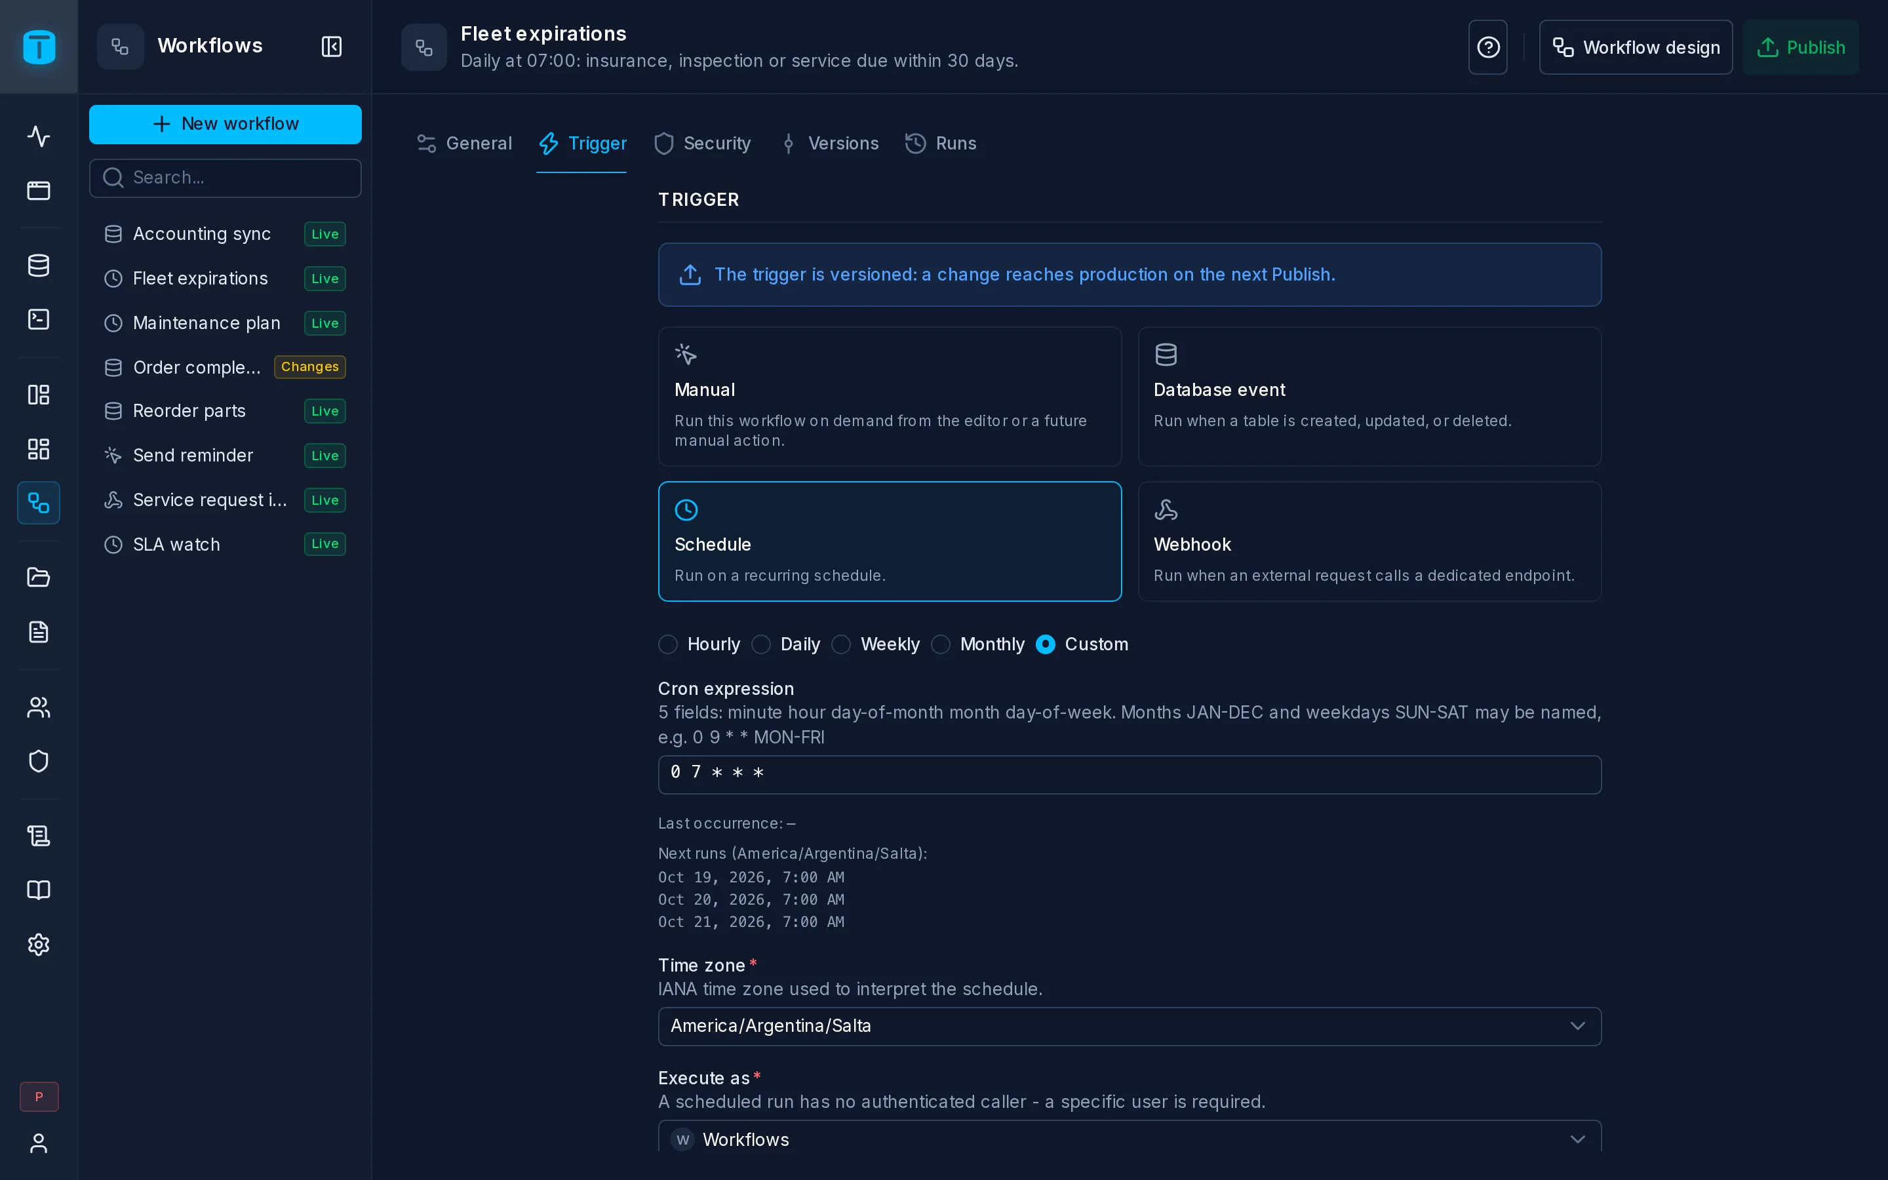This screenshot has height=1180, width=1888.
Task: Click the T app logo
Action: click(39, 47)
